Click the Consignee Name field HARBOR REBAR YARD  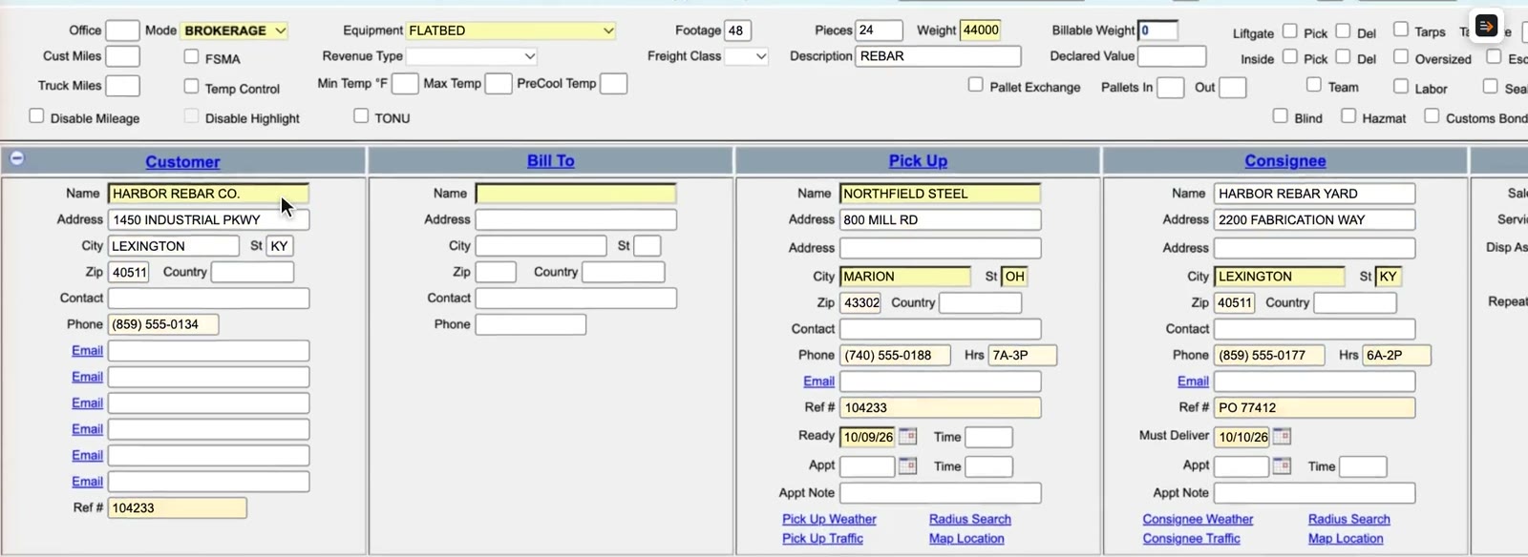coord(1314,194)
